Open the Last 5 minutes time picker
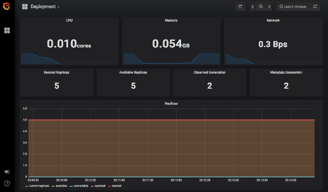This screenshot has height=192, width=328. (293, 6)
